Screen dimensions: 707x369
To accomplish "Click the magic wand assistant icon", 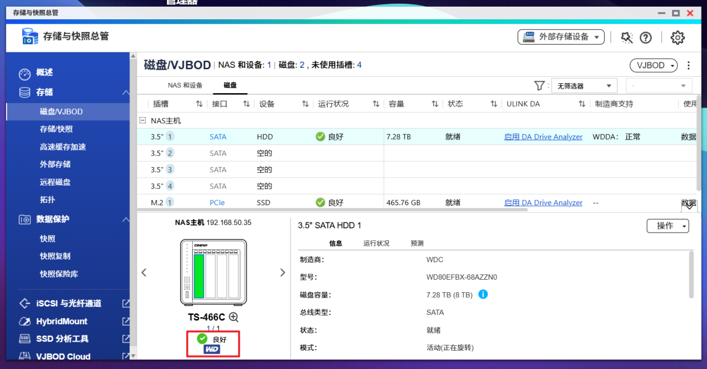I will point(626,37).
